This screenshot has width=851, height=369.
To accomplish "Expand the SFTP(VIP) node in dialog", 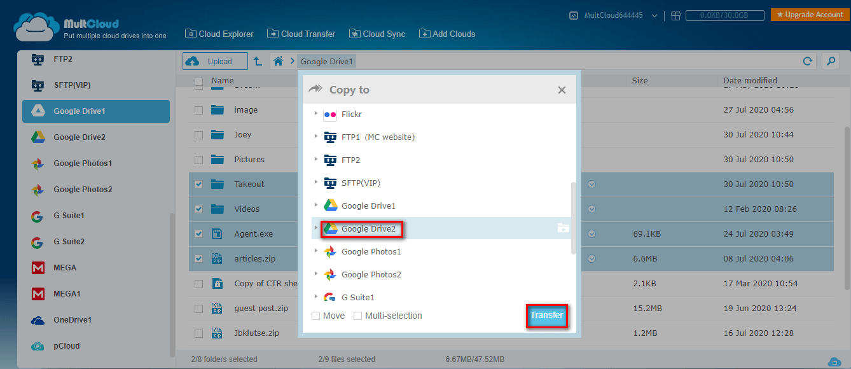I will tap(316, 183).
